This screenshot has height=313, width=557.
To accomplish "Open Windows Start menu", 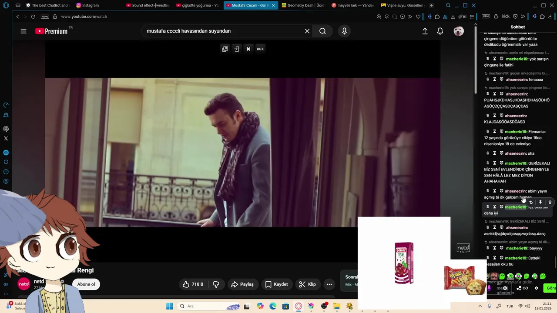I will pos(169,306).
